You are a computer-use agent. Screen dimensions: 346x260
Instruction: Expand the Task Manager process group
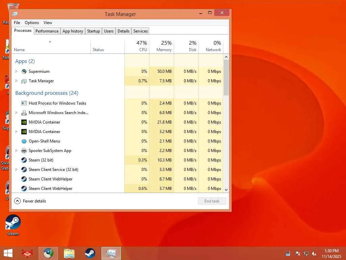(x=16, y=81)
